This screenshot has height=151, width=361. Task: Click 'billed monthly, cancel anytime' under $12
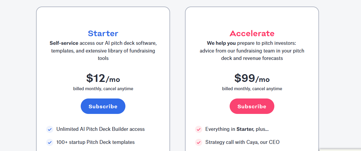[x=103, y=89]
